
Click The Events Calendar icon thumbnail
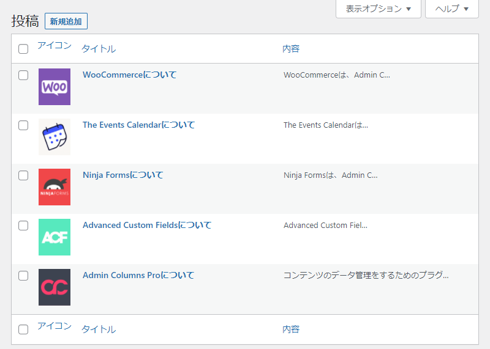tap(55, 137)
